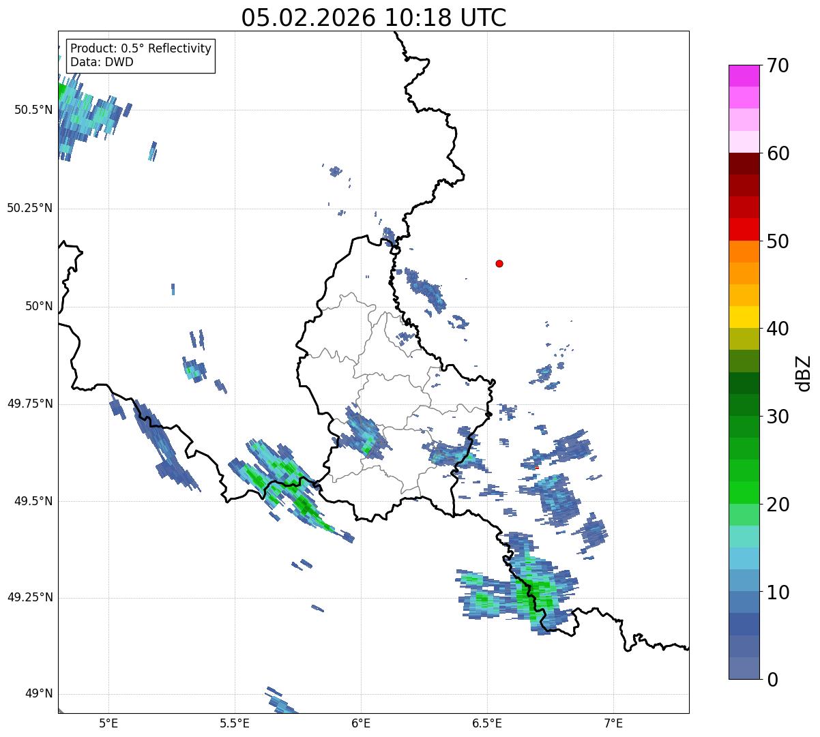Click the 49.75°N latitude label
820x737 pixels.
coord(29,404)
